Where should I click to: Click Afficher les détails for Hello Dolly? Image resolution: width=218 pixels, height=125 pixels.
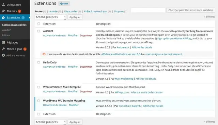pos(146,79)
